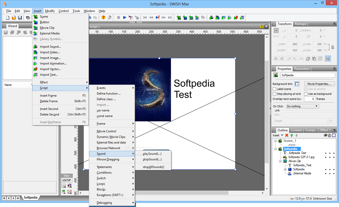The image size is (339, 207).
Task: Click the anchor point grid icon in Transform
Action: tap(276, 30)
